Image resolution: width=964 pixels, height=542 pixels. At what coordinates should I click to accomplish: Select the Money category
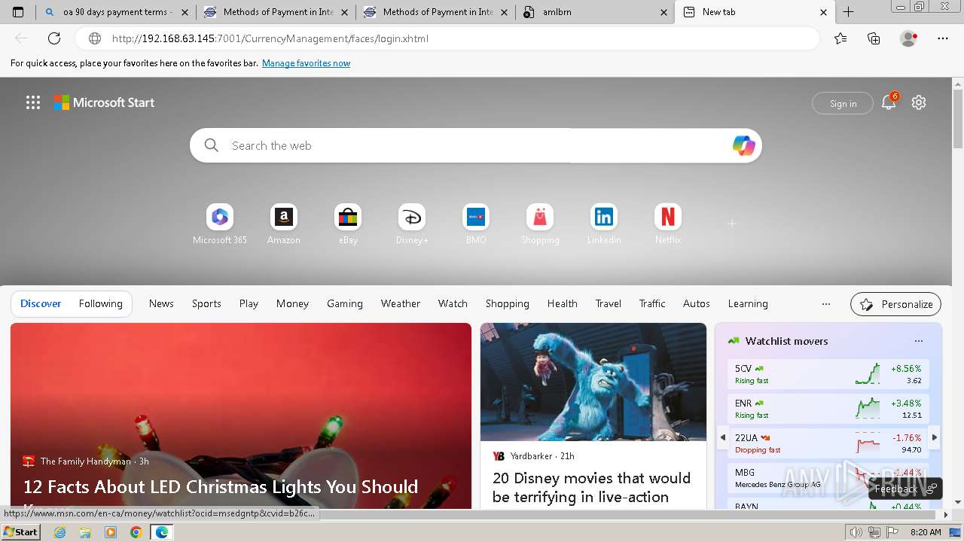[x=292, y=303]
